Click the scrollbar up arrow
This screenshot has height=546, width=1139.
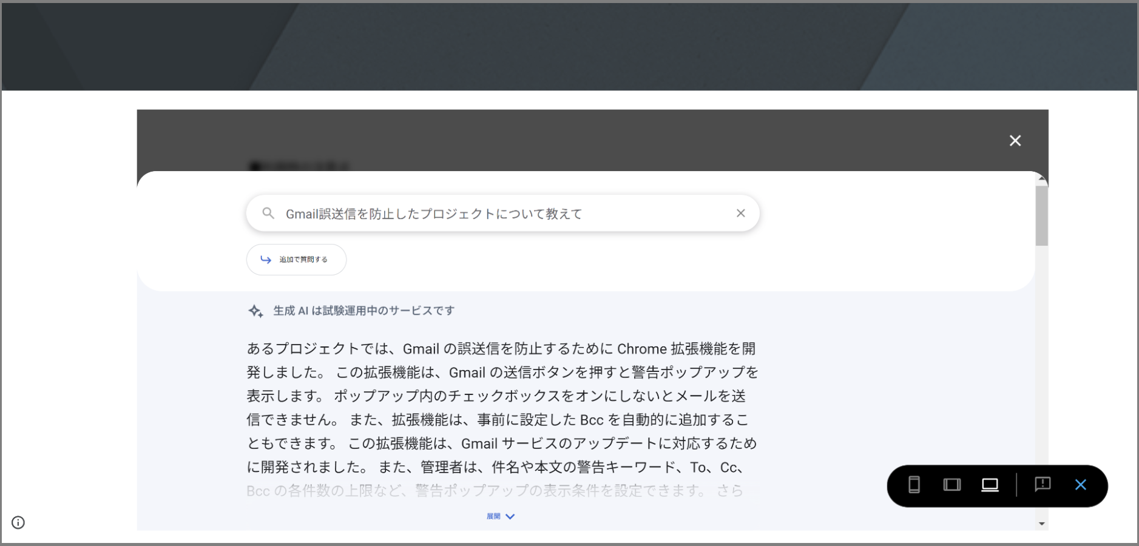pyautogui.click(x=1042, y=179)
